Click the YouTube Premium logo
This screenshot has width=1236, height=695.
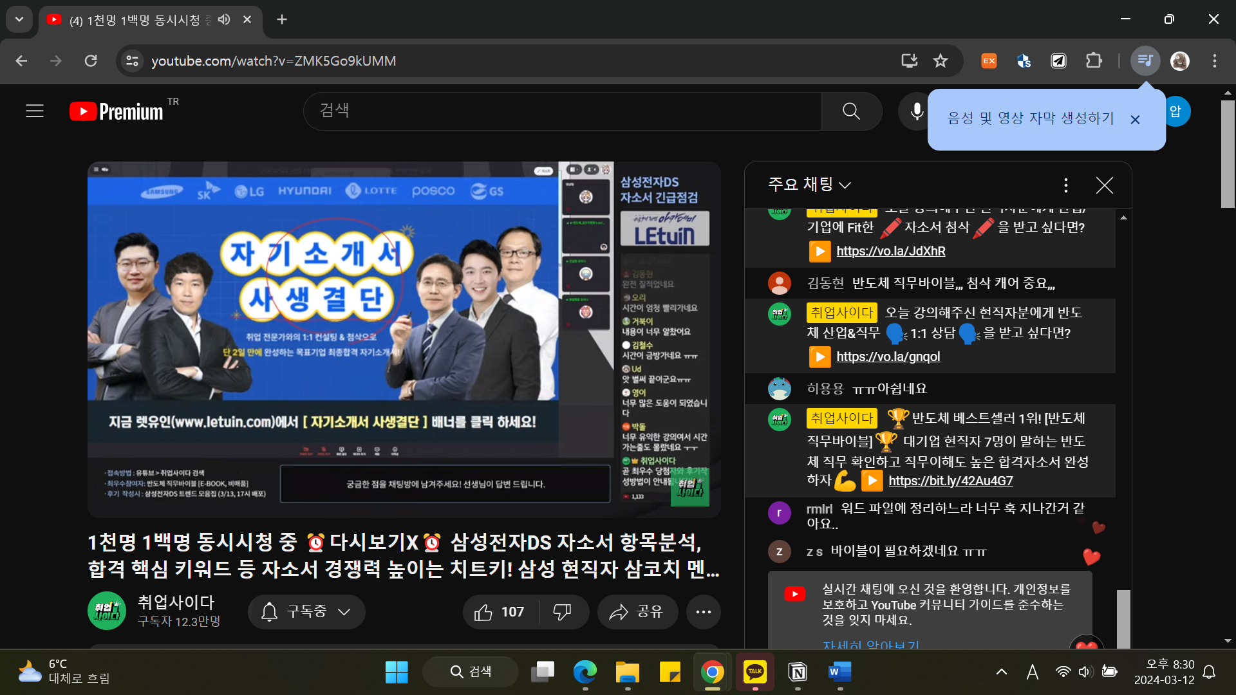tap(117, 111)
